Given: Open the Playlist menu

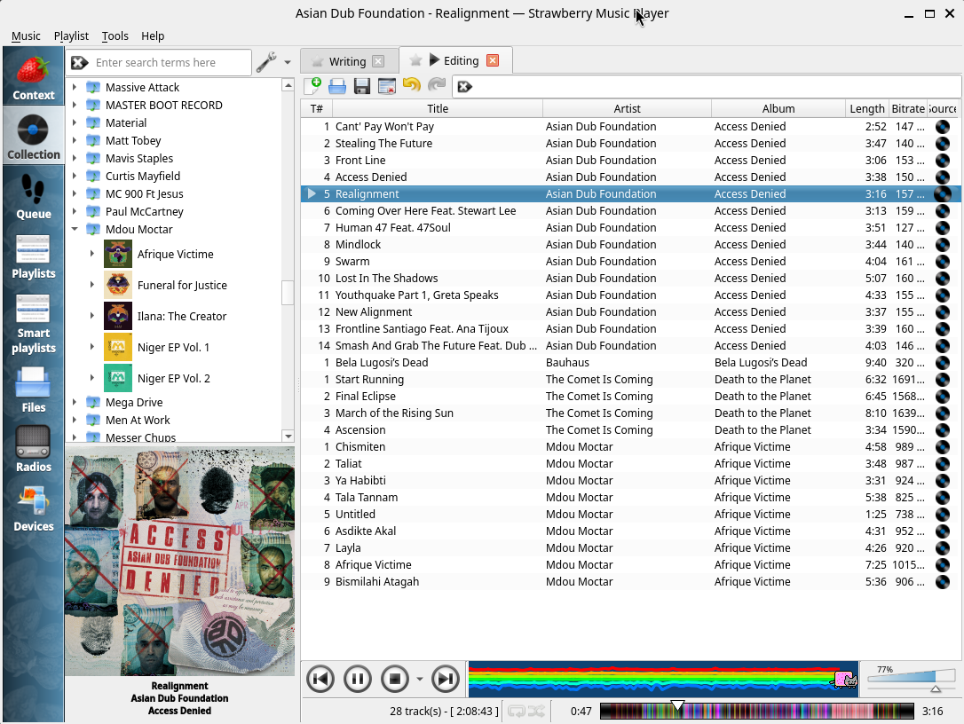Looking at the screenshot, I should click(x=71, y=35).
